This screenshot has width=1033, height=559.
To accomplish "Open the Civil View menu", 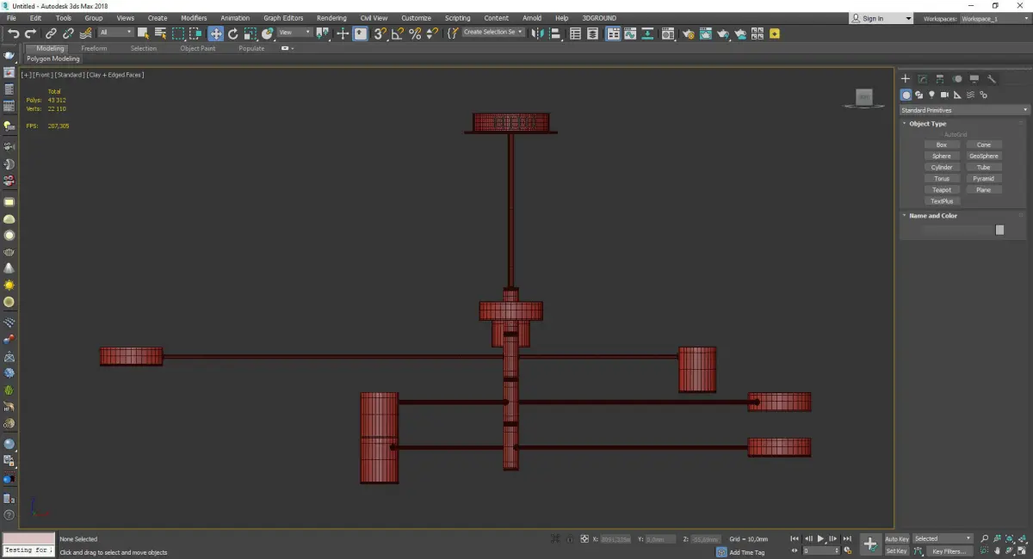I will click(374, 18).
